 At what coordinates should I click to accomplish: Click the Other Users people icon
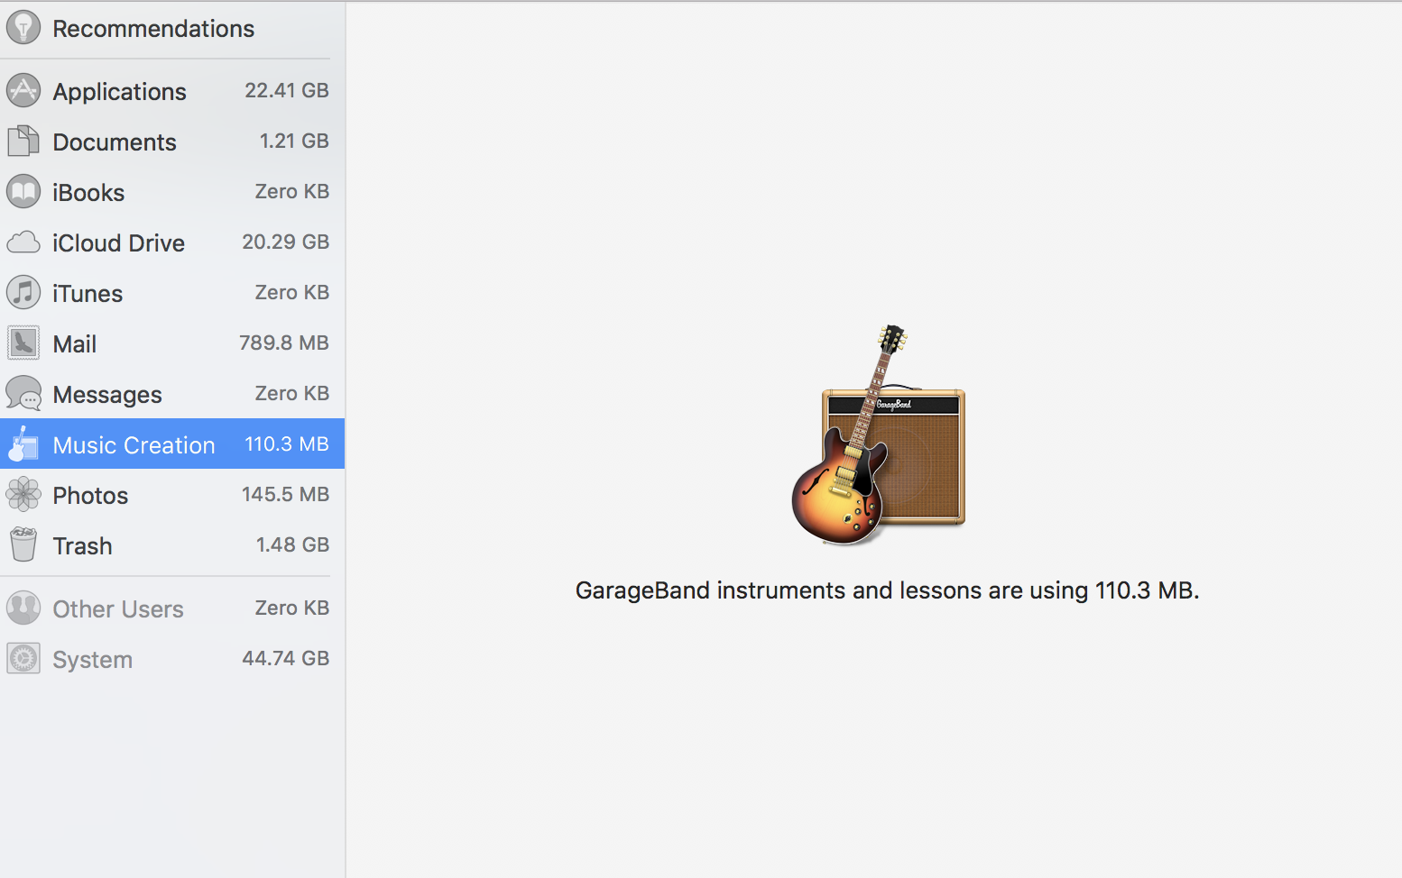(x=23, y=608)
